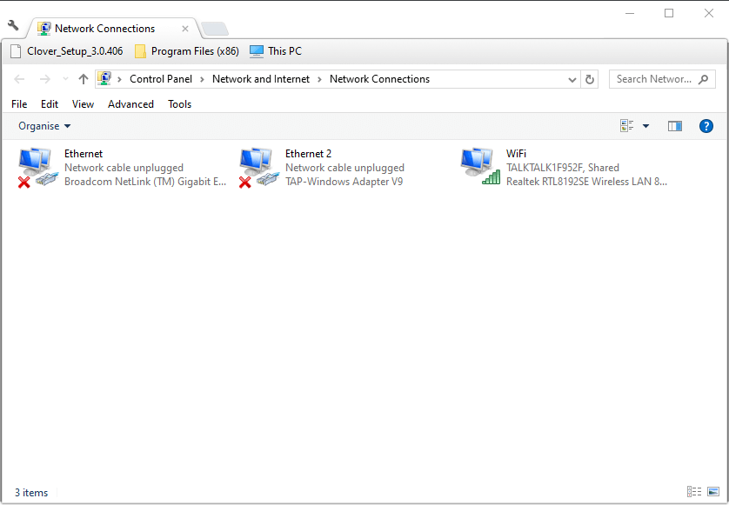This screenshot has width=729, height=505.
Task: Open Clover_Setup_3.0.406 bookmark
Action: (x=66, y=51)
